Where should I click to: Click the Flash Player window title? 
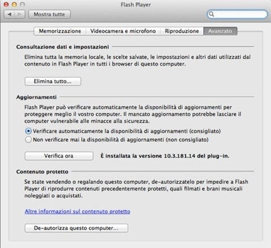135,5
